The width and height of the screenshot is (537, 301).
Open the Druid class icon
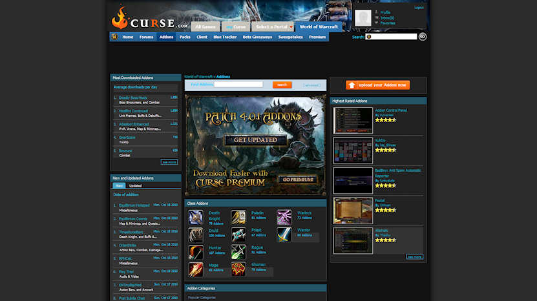[196, 235]
